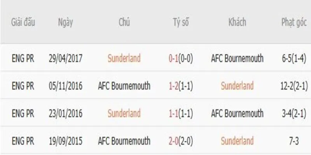
Task: Click the Tỷ số column header
Action: [181, 22]
